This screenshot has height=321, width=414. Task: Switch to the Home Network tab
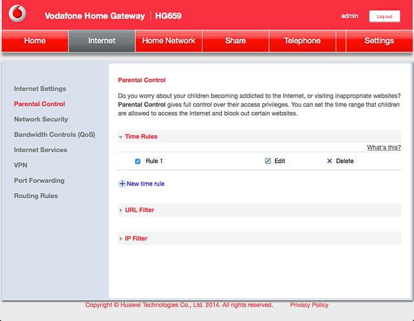168,41
